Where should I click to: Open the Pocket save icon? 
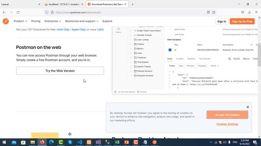[243, 12]
